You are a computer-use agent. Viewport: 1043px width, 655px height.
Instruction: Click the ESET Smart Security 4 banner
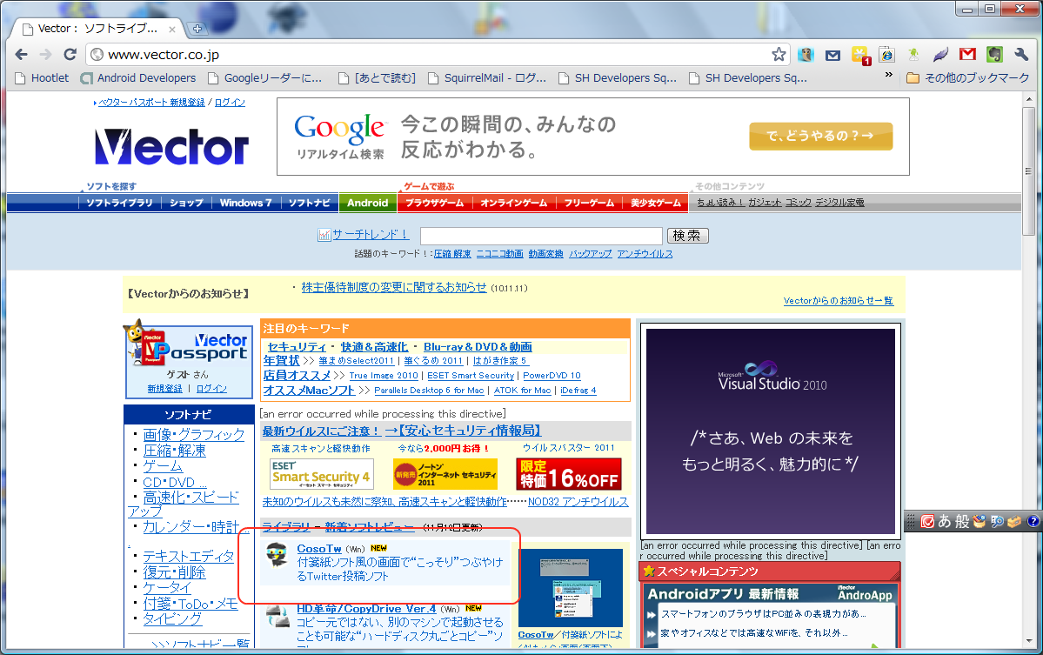coord(321,474)
